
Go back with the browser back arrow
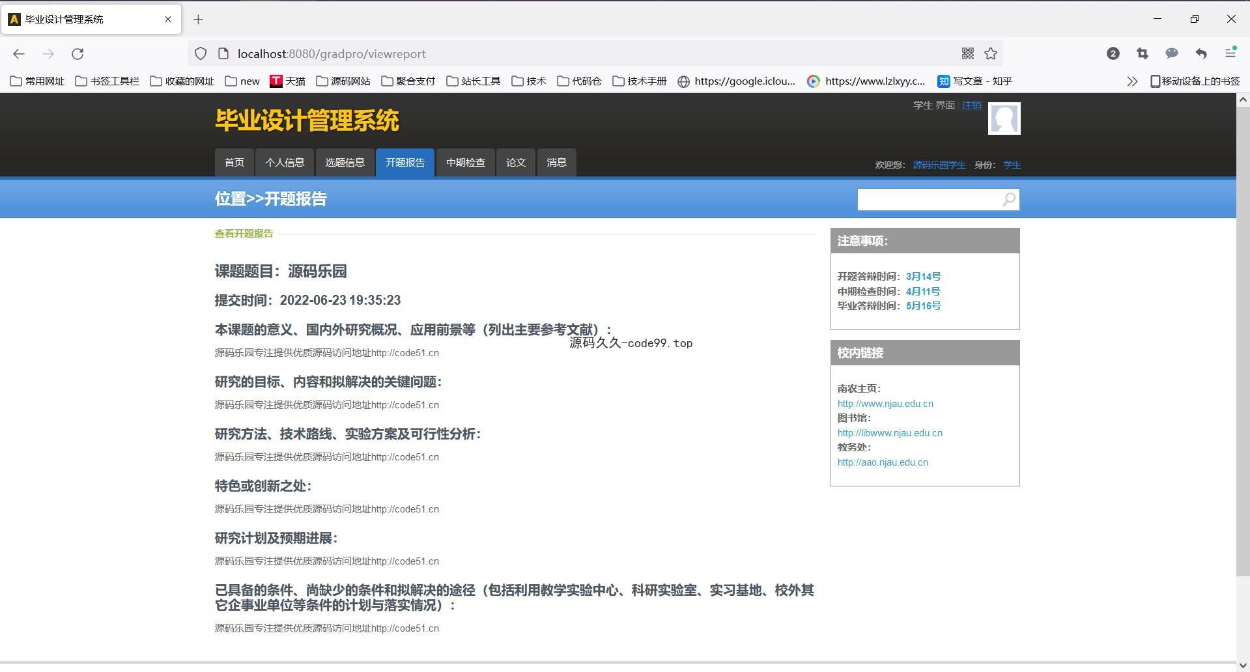pos(19,54)
